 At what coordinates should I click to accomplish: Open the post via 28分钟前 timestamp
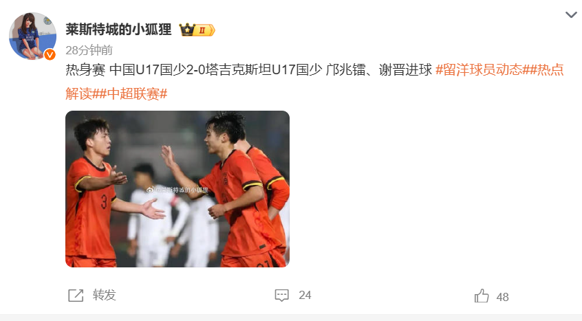coord(89,50)
